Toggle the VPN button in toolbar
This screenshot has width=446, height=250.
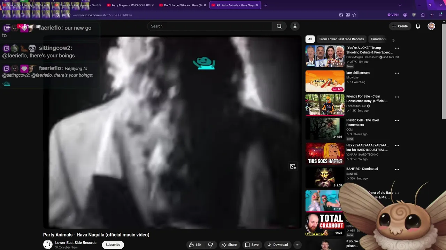pos(393,15)
